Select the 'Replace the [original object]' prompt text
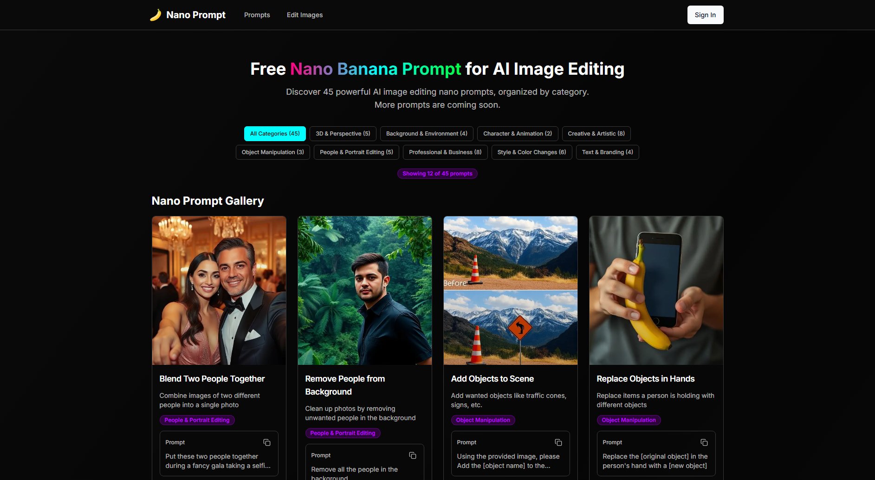 (x=655, y=461)
